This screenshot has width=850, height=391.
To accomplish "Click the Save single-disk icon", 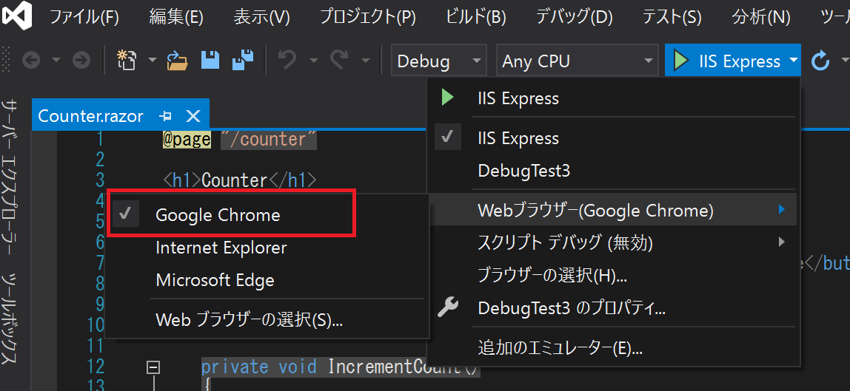I will point(210,60).
